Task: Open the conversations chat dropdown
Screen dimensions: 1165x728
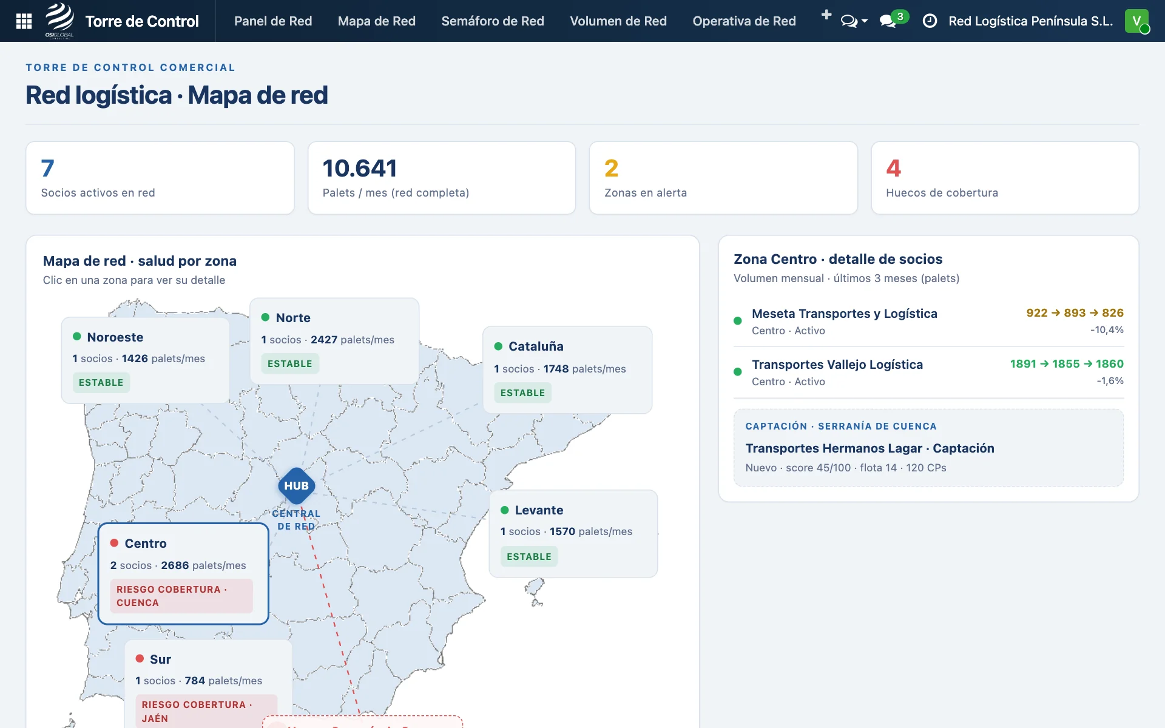Action: [854, 21]
